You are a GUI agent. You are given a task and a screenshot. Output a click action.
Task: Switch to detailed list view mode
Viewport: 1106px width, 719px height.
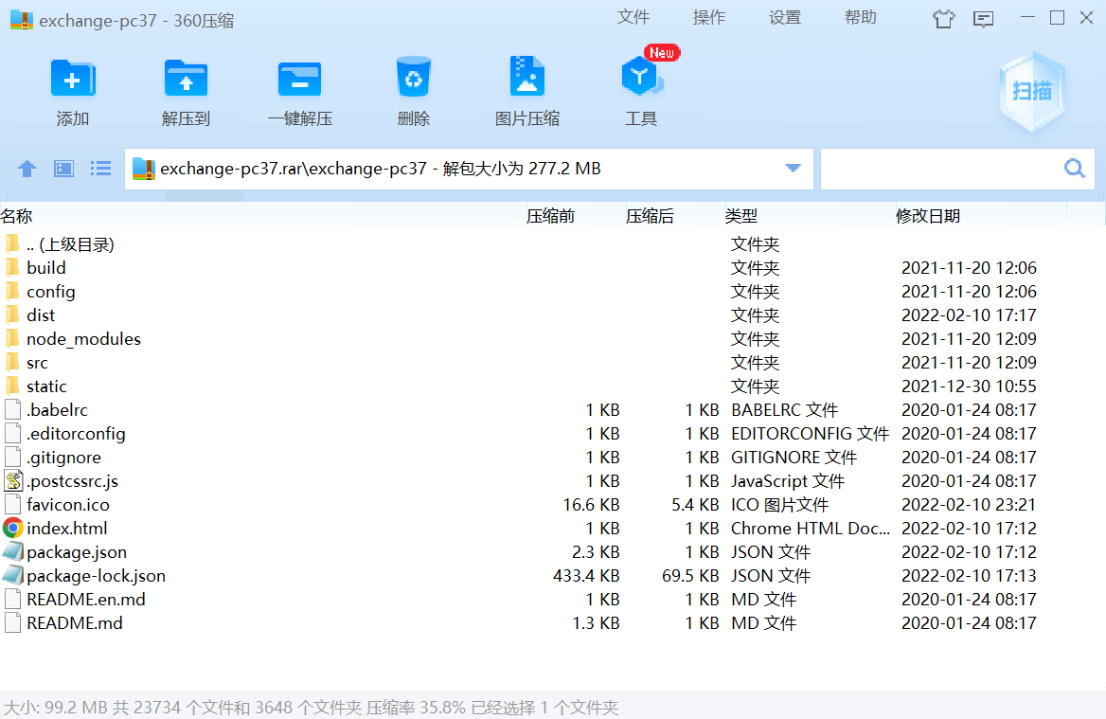100,168
